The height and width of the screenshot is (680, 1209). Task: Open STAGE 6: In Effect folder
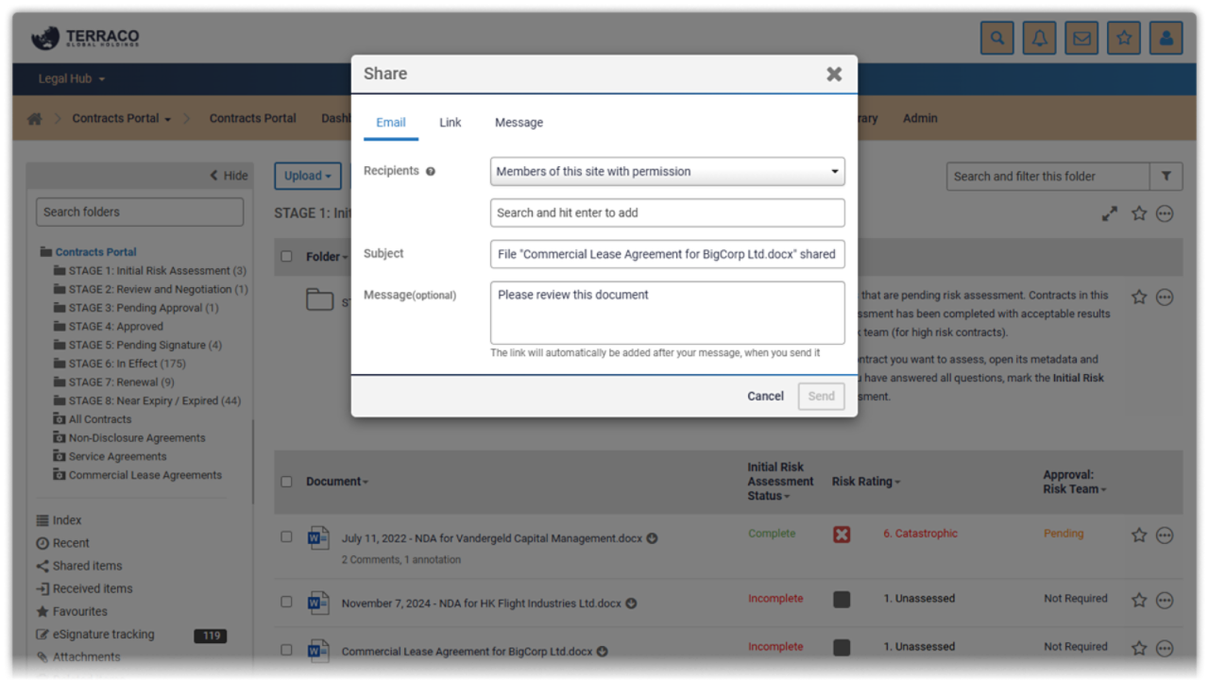(127, 364)
